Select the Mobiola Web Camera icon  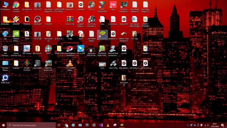coord(113,51)
